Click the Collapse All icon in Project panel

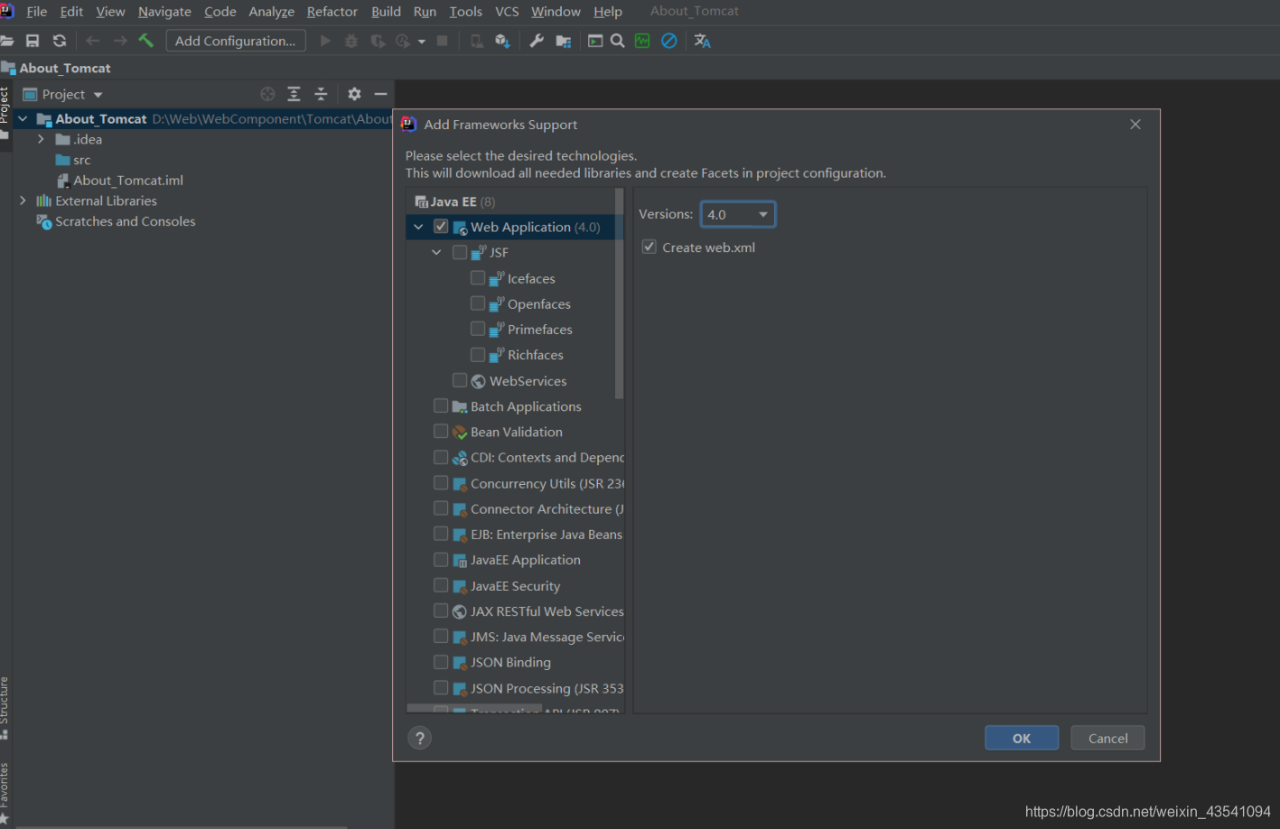pos(321,94)
